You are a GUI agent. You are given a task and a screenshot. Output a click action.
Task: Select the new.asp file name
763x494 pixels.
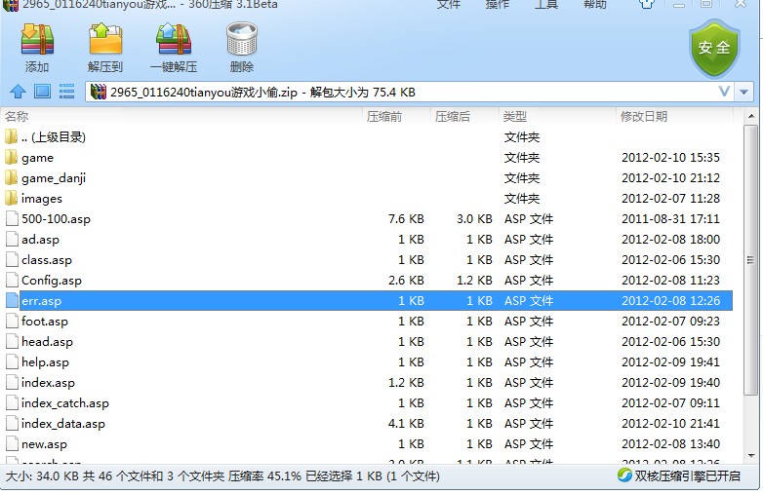click(x=44, y=444)
